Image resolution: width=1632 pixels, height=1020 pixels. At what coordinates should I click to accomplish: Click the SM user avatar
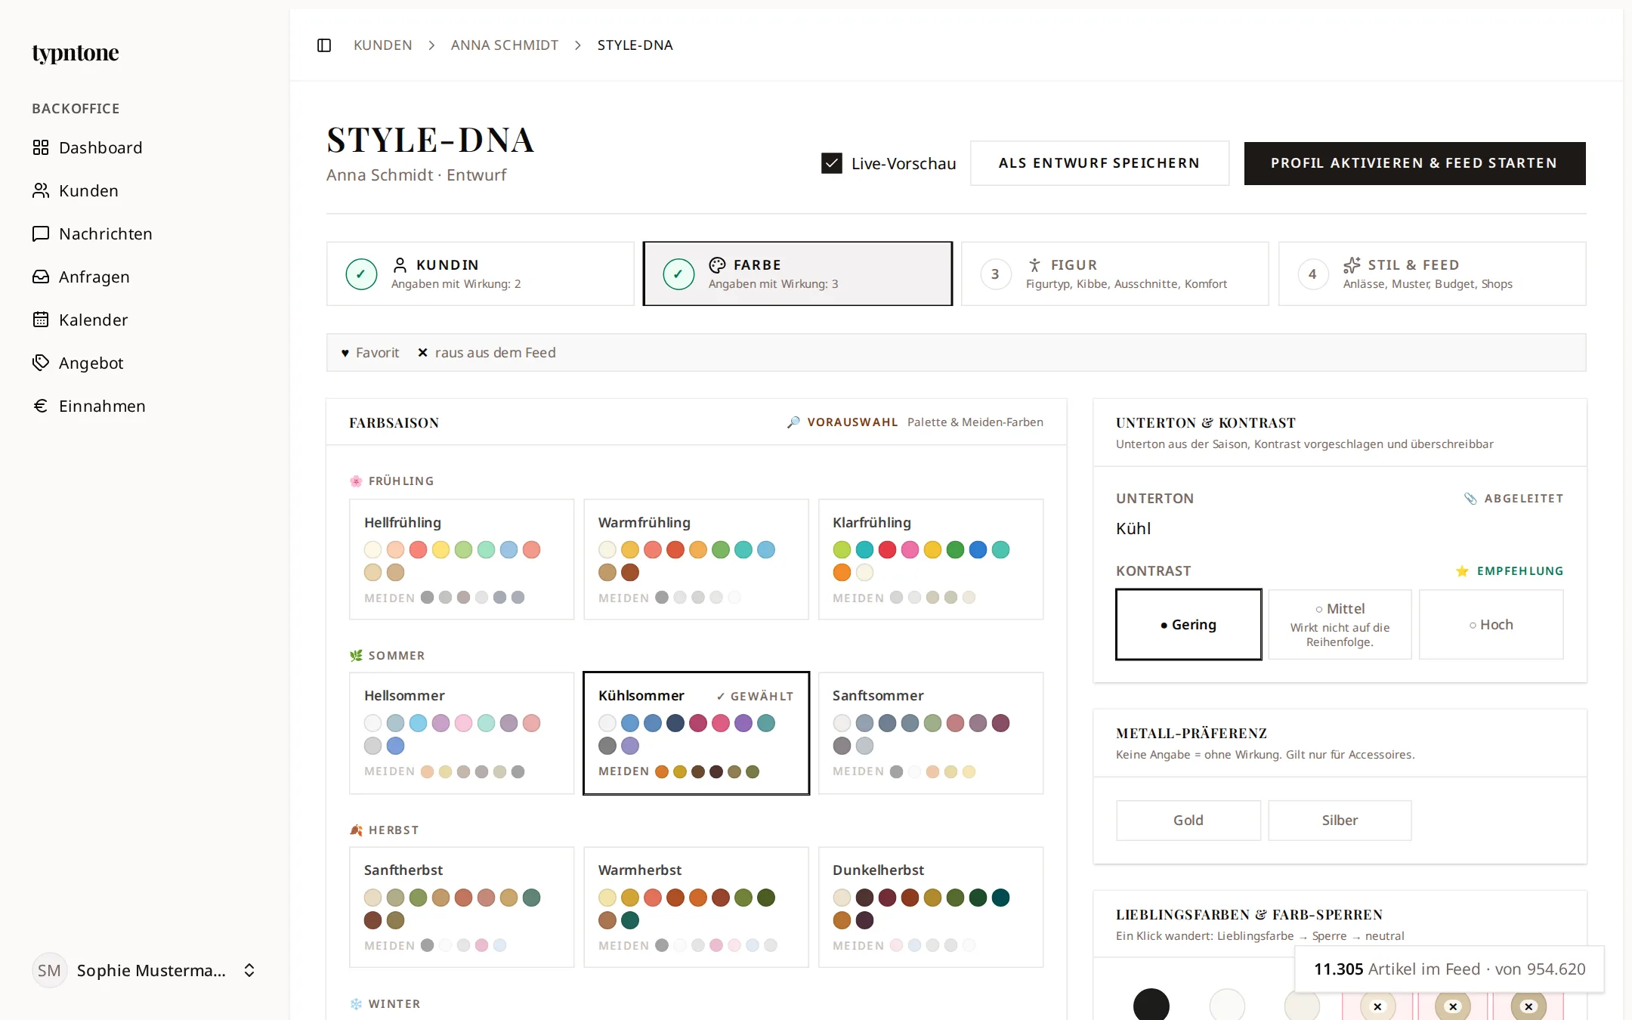49,970
